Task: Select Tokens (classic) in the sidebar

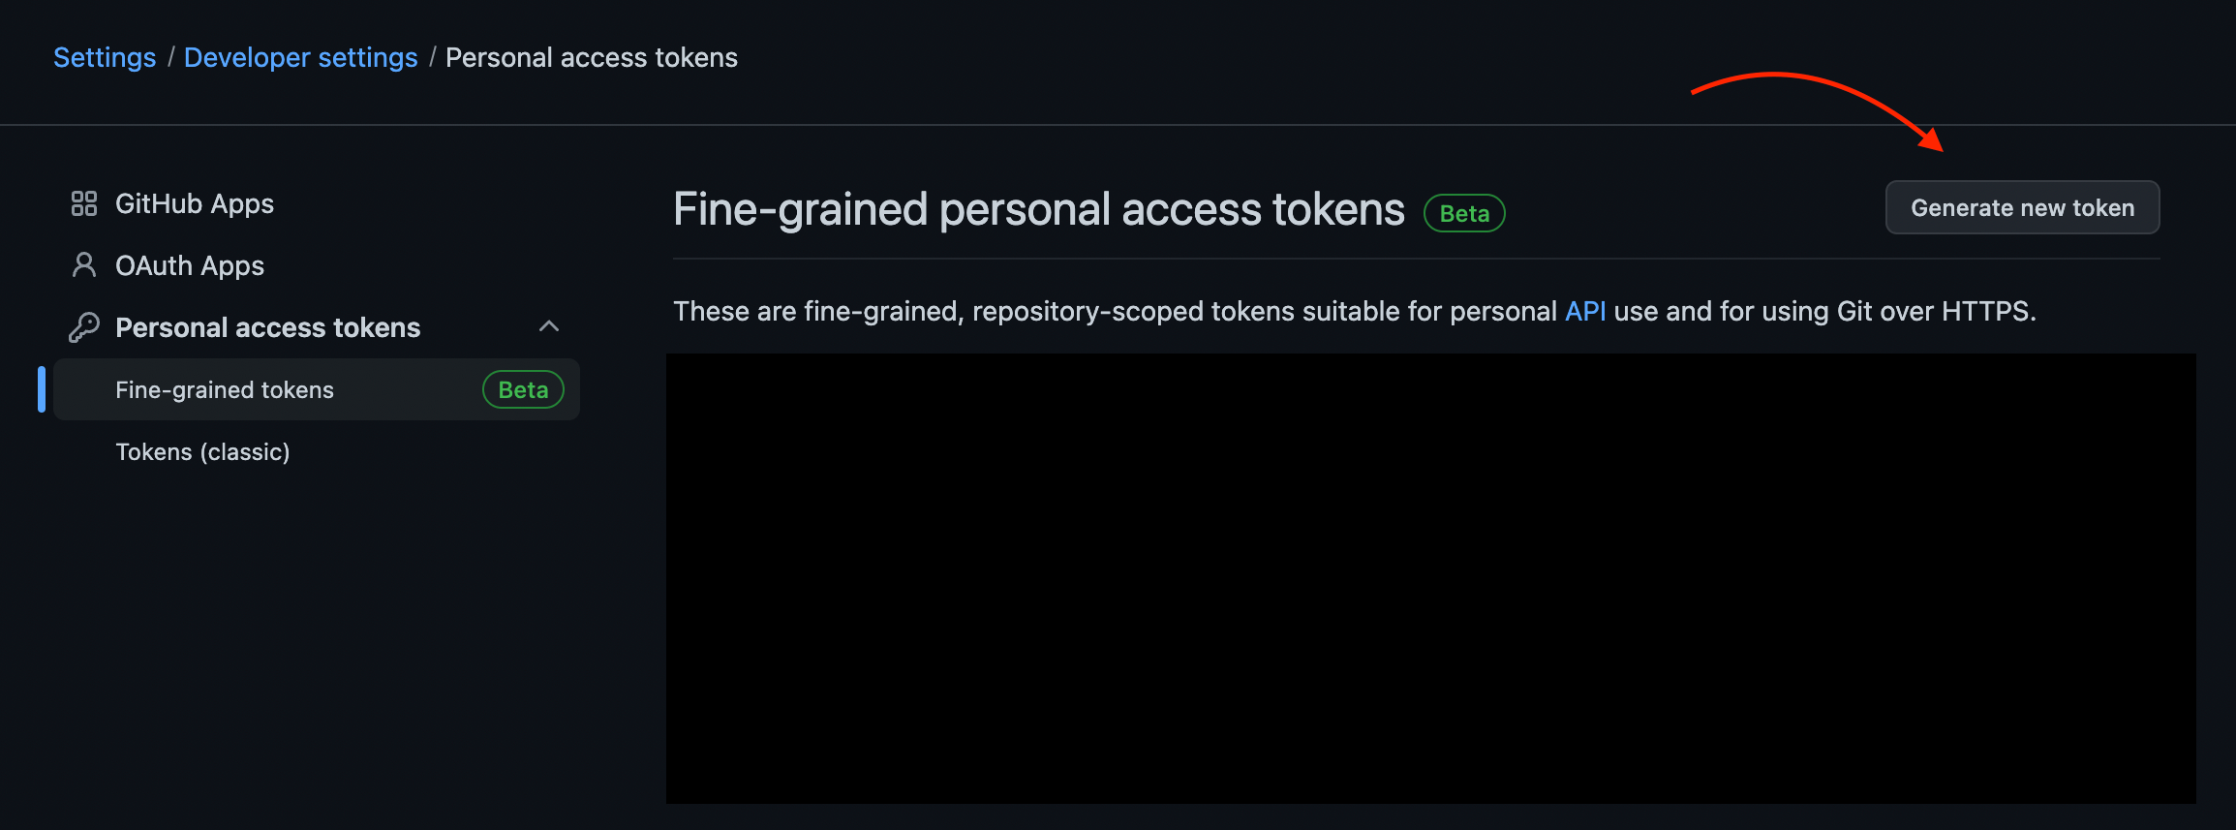Action: point(202,451)
